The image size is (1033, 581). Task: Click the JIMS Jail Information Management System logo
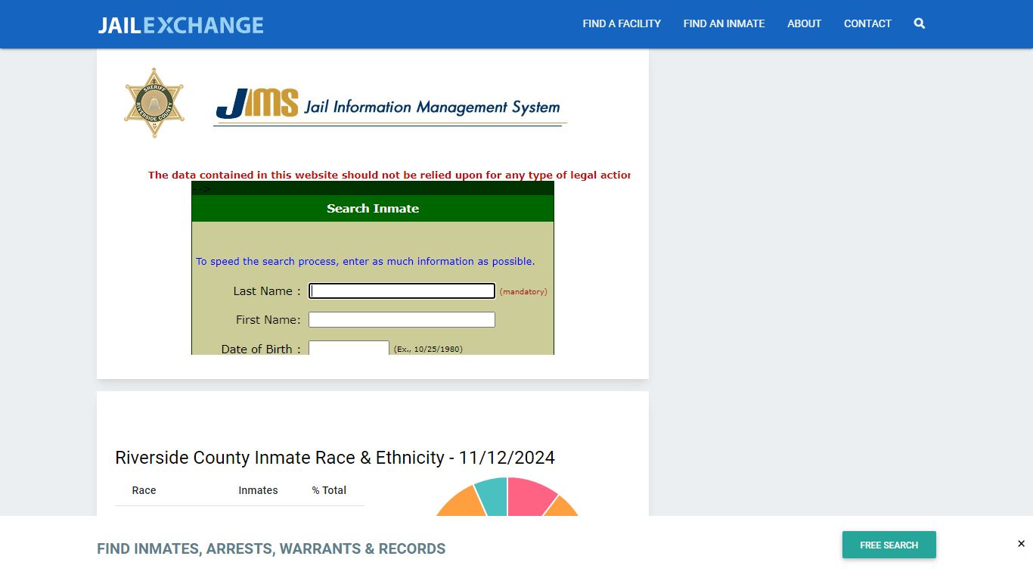(390, 106)
